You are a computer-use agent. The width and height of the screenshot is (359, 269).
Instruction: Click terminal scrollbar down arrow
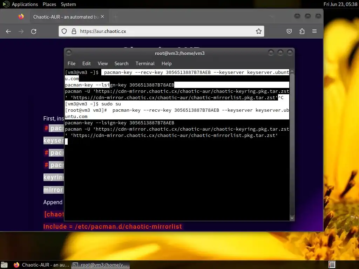pyautogui.click(x=292, y=218)
